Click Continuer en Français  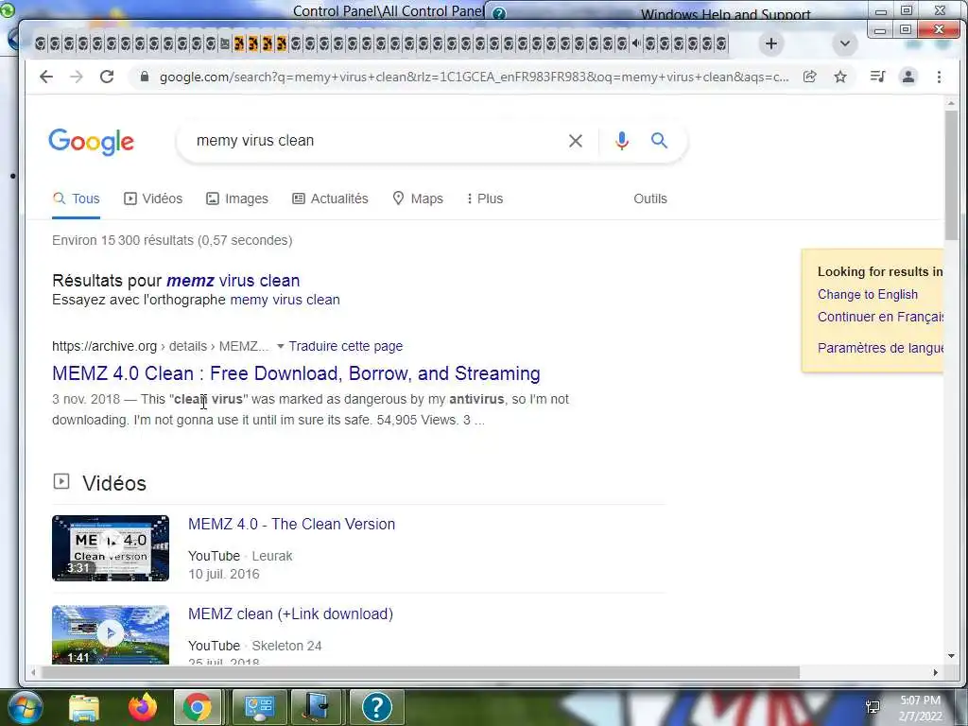tap(880, 317)
